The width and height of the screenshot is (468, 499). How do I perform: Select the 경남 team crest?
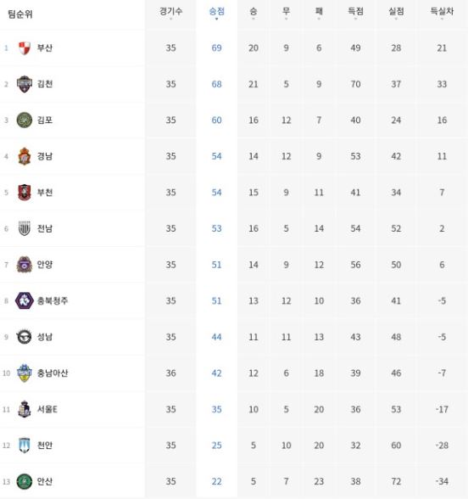24,156
